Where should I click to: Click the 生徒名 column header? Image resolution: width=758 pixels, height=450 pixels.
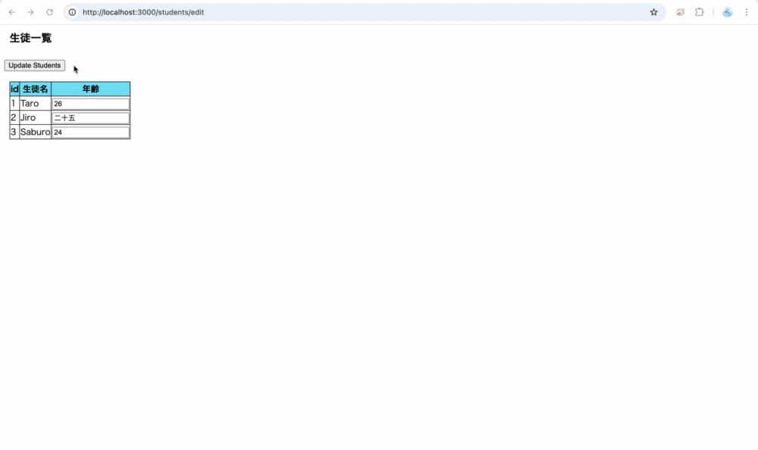(34, 89)
